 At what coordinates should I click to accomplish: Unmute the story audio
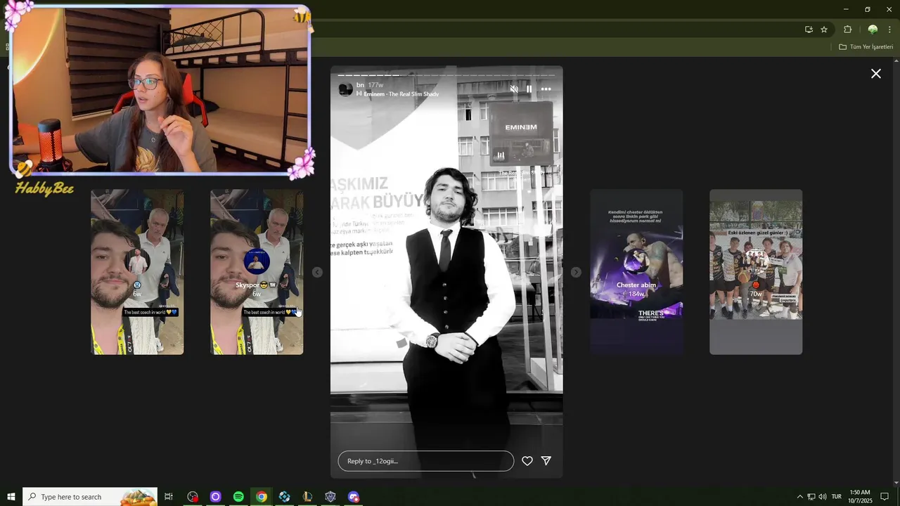514,89
